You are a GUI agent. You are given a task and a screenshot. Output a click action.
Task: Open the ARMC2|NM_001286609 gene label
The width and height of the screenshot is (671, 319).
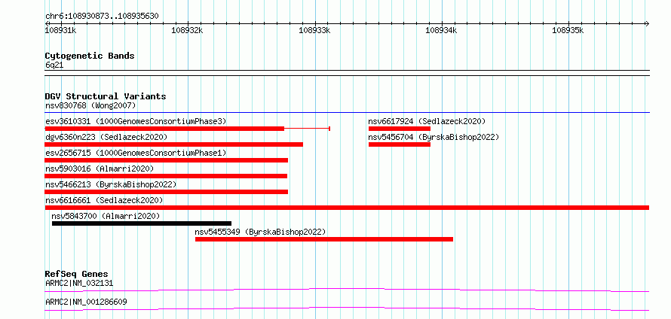click(x=86, y=302)
